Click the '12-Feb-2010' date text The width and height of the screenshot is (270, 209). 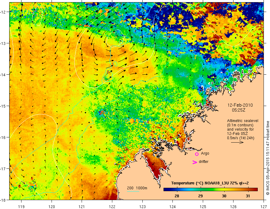(240, 105)
